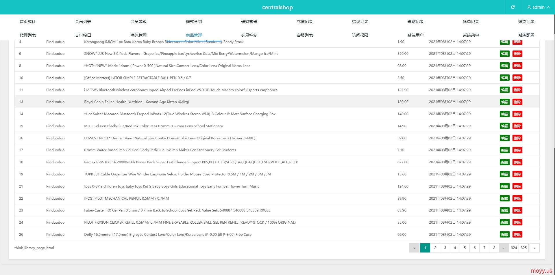
Task: Open 交易控制 menu item
Action: point(249,35)
